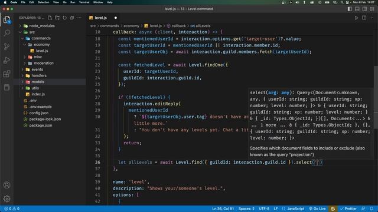Screen dimensions: 378x212
Task: Open the Extensions view
Action: click(6, 74)
